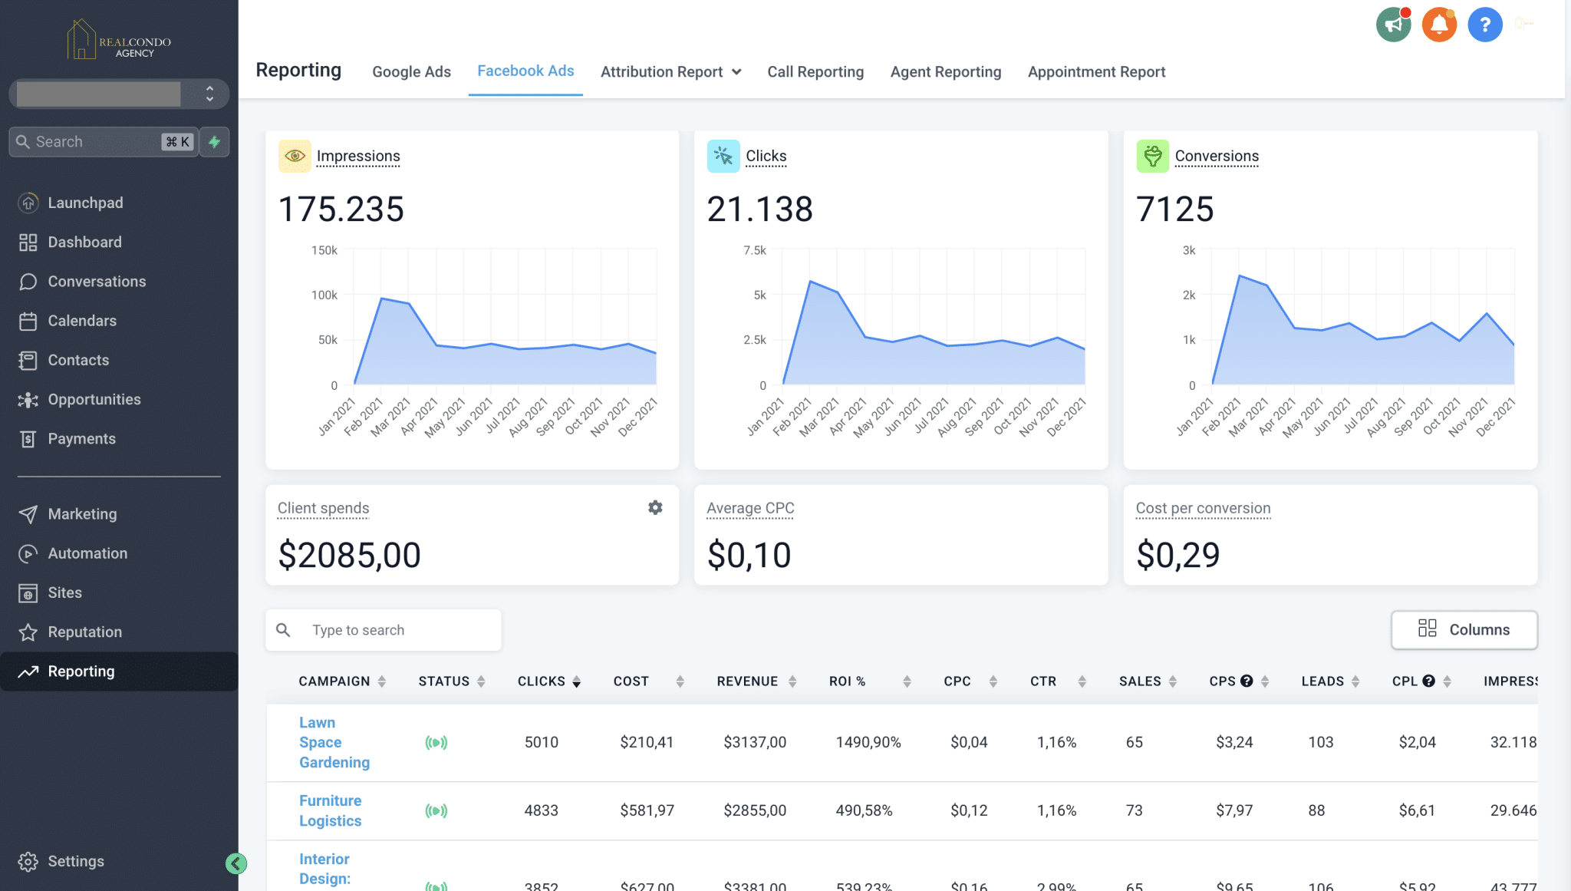The width and height of the screenshot is (1571, 891).
Task: Open the Columns selector button
Action: tap(1464, 629)
